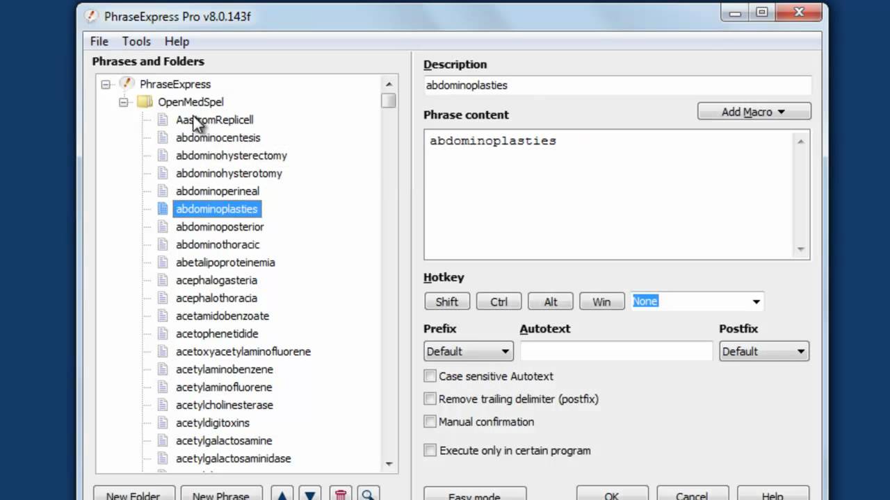Select the abdominoposterior phrase
The width and height of the screenshot is (890, 500).
(220, 227)
